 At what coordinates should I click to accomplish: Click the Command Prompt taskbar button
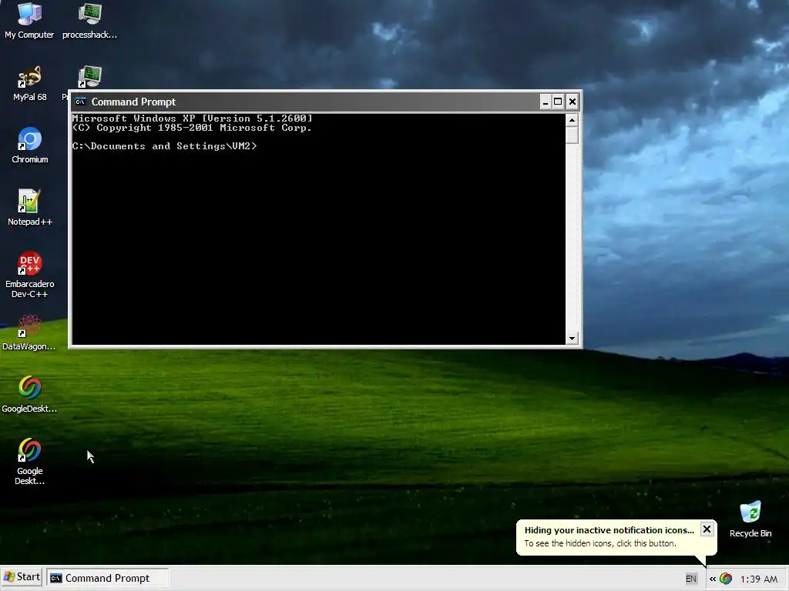pos(108,578)
